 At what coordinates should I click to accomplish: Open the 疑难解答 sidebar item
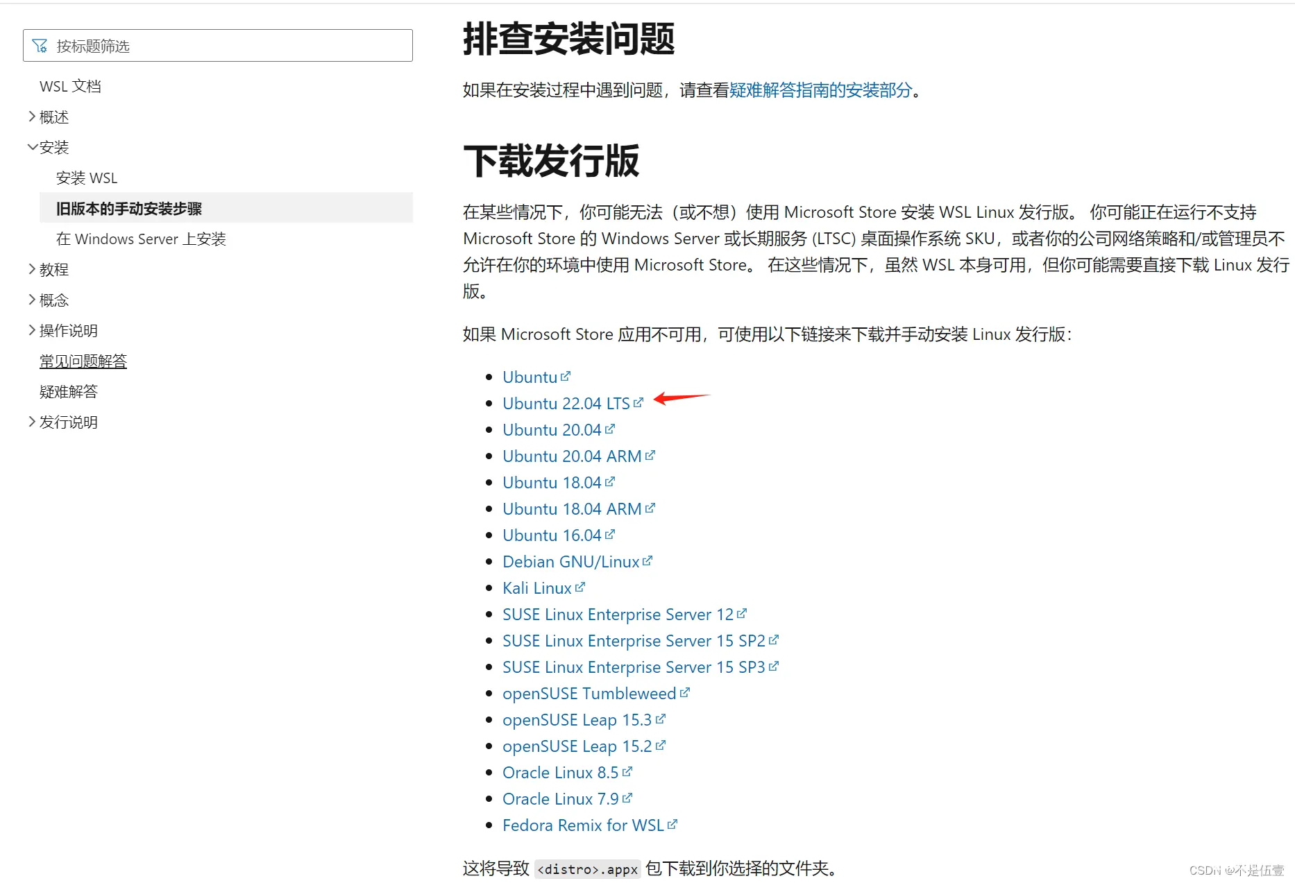coord(69,391)
